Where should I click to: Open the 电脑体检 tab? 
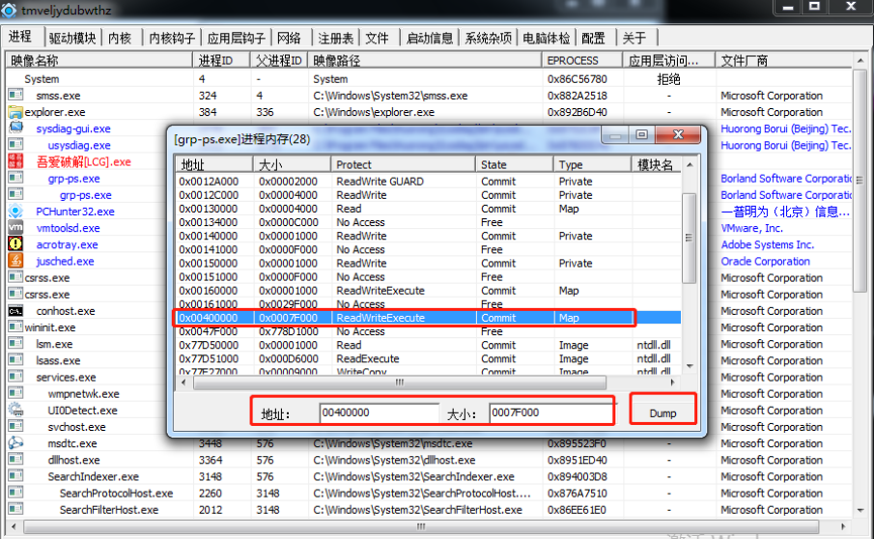point(547,38)
